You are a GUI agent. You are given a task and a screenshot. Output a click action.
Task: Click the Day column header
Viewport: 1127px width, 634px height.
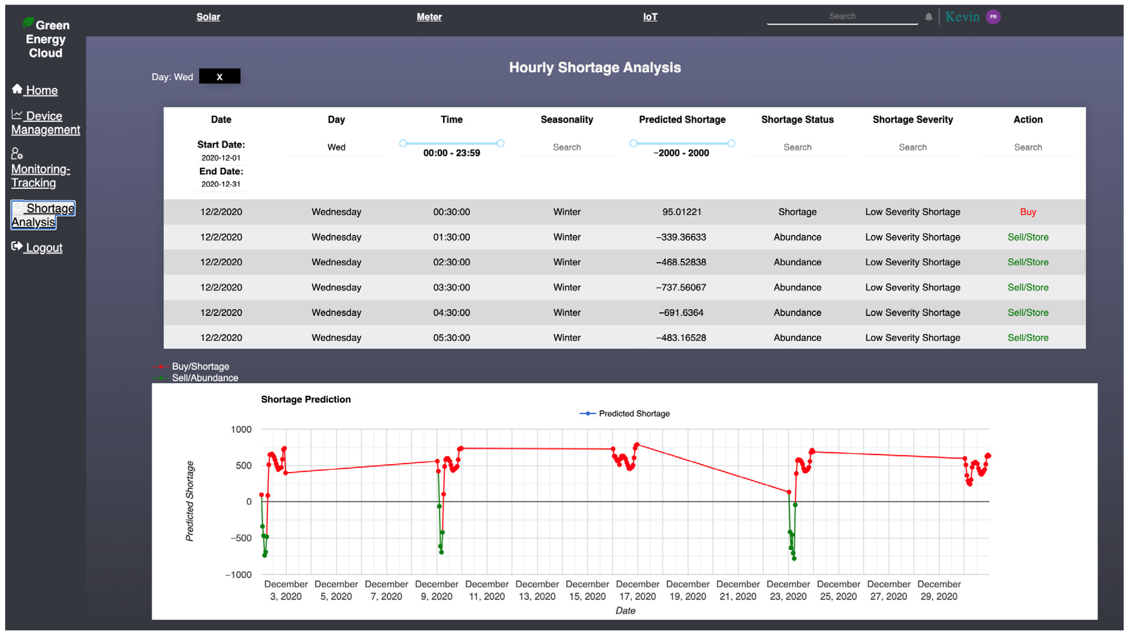point(336,119)
